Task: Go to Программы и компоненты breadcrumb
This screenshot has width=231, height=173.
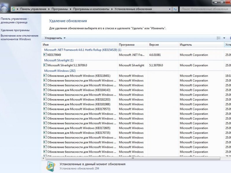Action: click(91, 9)
